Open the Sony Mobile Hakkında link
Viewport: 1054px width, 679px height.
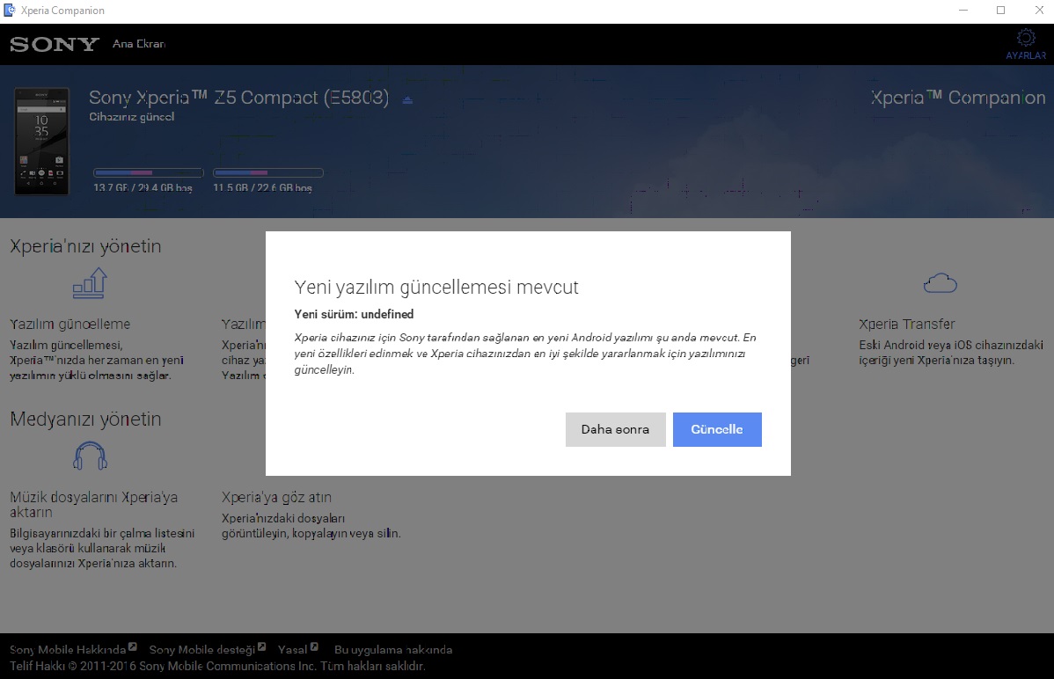(69, 650)
